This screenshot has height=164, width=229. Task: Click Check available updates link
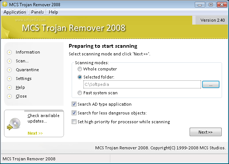tap(43, 118)
